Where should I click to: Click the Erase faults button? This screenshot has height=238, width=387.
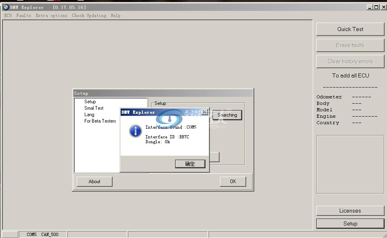350,45
